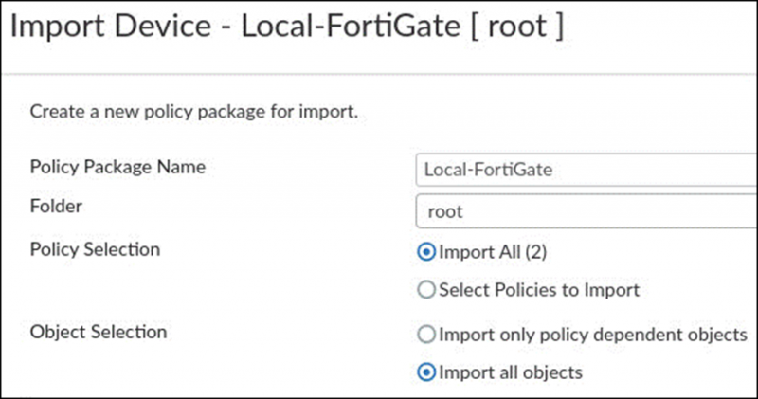Click the "Import All (2)" option text
Viewport: 758px width, 399px height.
pyautogui.click(x=493, y=253)
